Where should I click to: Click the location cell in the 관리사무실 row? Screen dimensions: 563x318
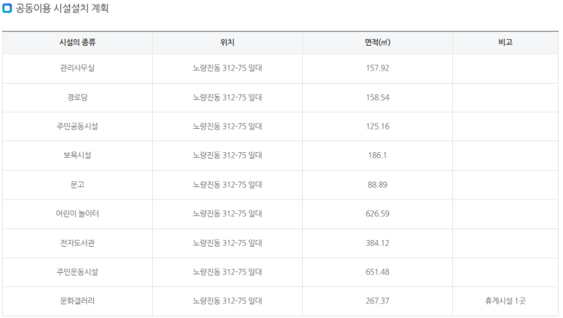pos(227,68)
